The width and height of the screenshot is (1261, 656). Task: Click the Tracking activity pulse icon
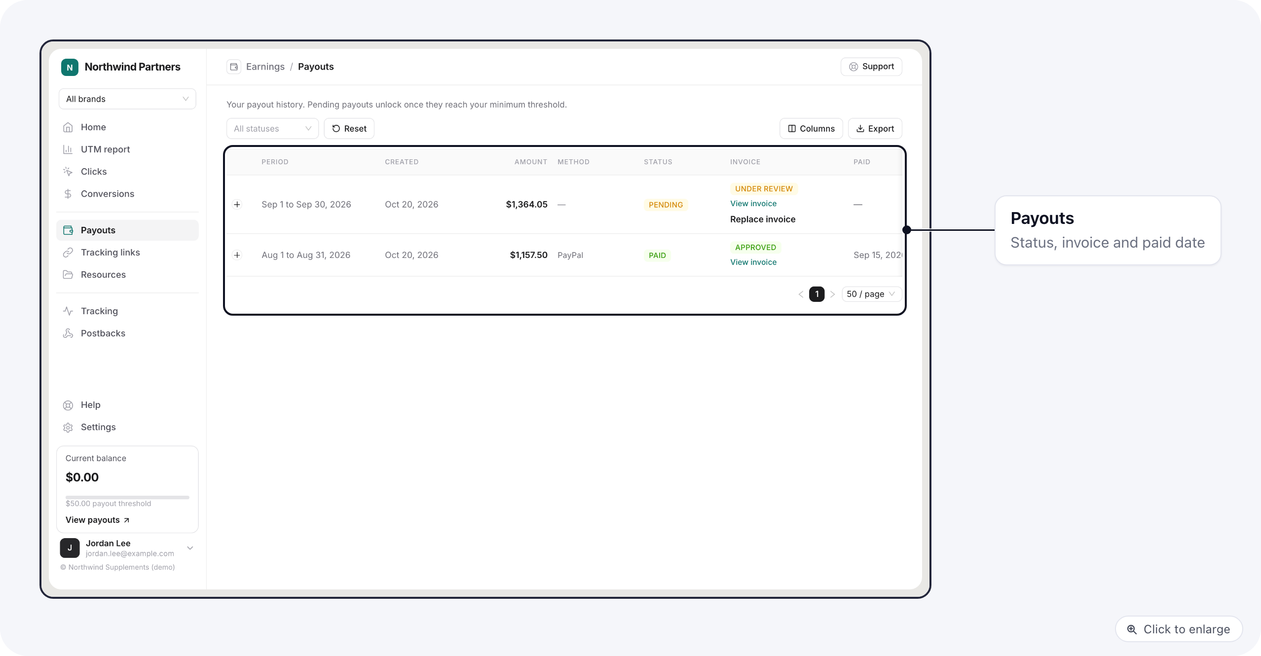[68, 311]
